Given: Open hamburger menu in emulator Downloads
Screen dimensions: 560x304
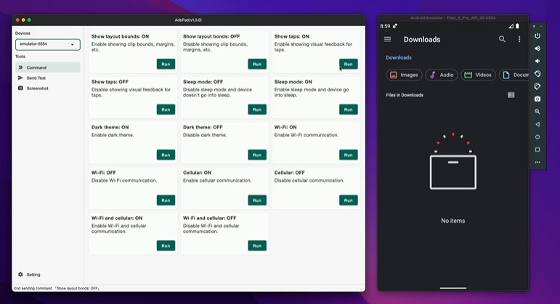Looking at the screenshot, I should pyautogui.click(x=388, y=39).
